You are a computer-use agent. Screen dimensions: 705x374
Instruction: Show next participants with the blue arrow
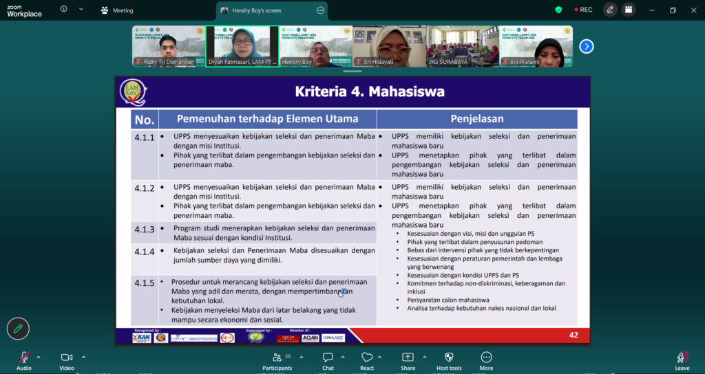coord(587,46)
